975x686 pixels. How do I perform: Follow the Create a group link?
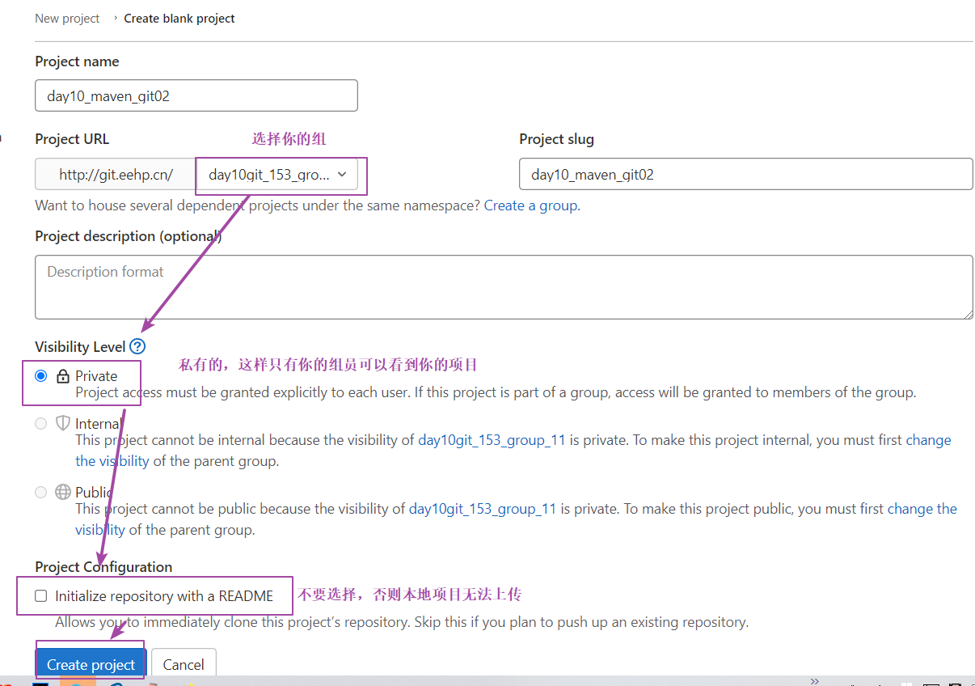tap(530, 205)
